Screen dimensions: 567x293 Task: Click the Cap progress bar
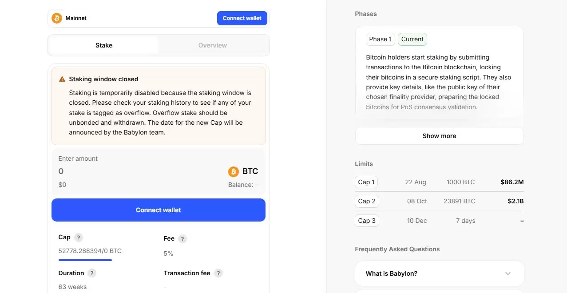coord(85,259)
